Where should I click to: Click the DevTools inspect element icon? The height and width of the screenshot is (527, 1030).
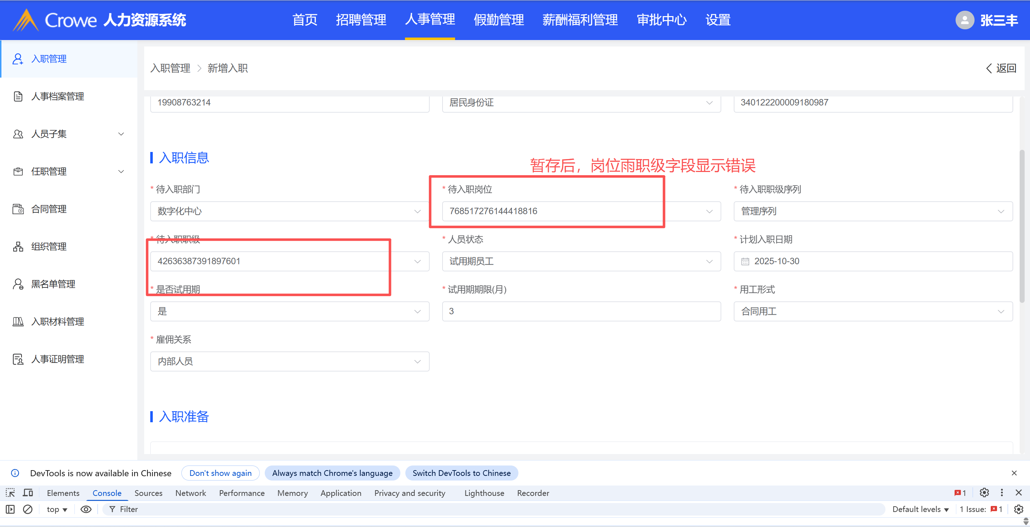click(x=10, y=493)
